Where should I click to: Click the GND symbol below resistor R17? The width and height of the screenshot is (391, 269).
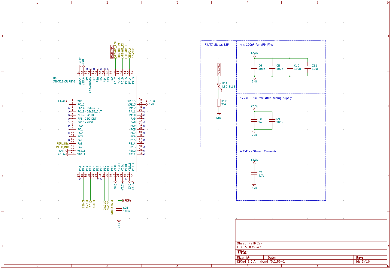coord(219,116)
